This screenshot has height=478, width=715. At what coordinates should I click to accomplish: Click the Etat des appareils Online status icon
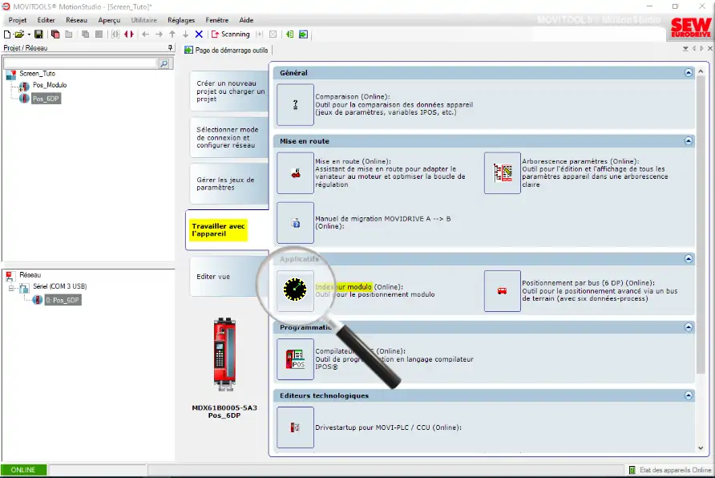[x=632, y=470]
